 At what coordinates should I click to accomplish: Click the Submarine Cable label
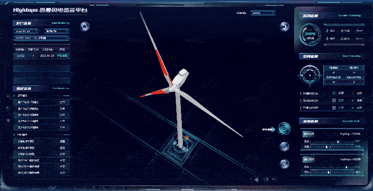point(351,121)
